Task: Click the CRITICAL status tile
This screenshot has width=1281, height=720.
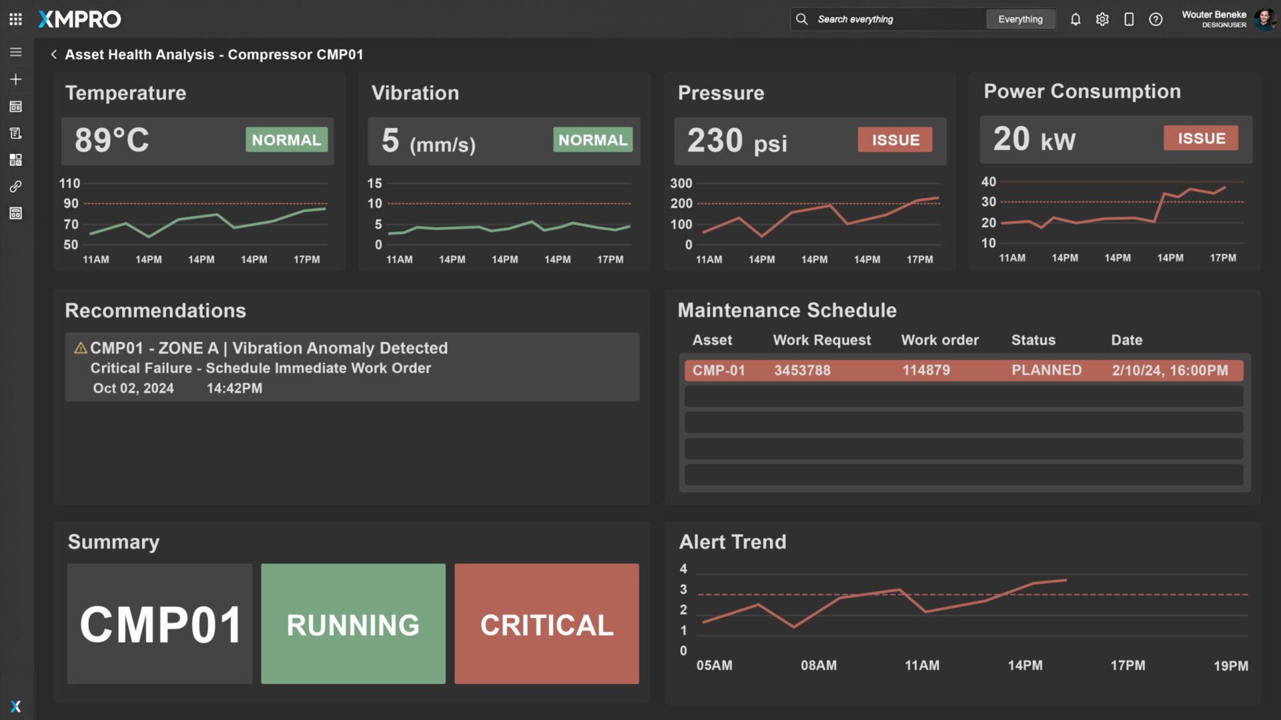Action: click(x=546, y=624)
